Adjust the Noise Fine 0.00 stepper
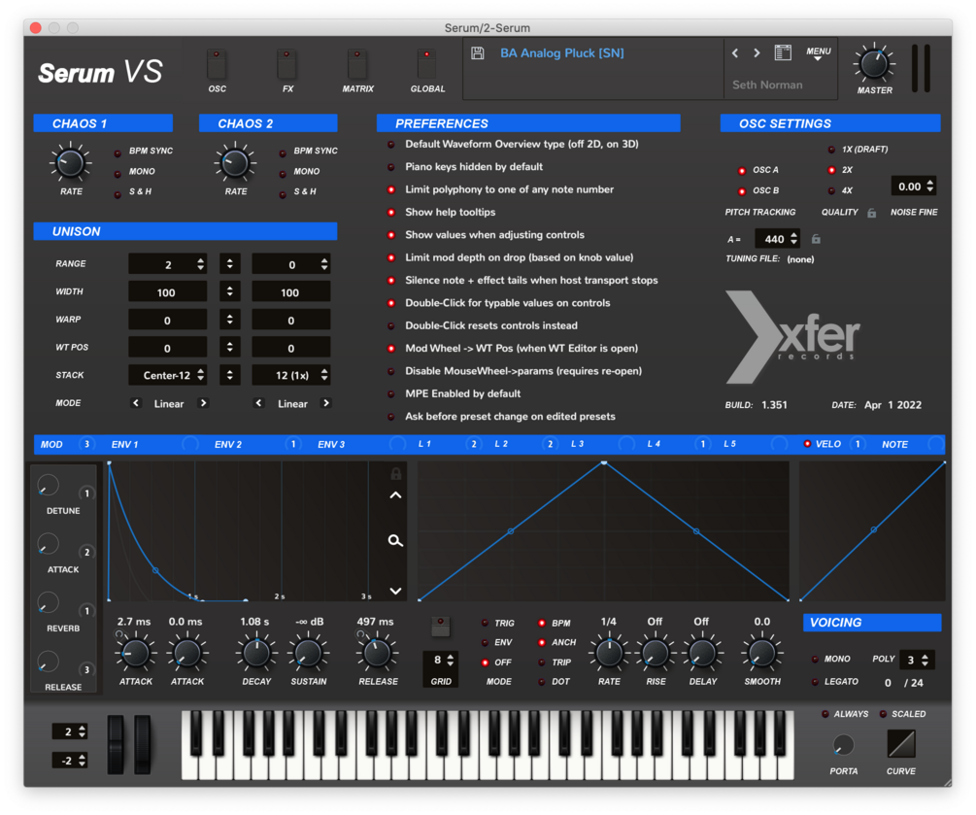This screenshot has height=815, width=976. click(x=930, y=186)
